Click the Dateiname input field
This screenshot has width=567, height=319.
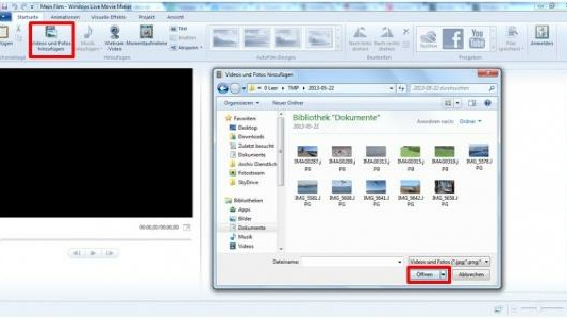[349, 262]
